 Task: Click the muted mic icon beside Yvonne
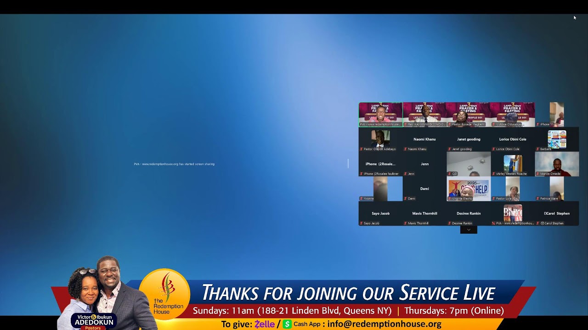coord(362,198)
